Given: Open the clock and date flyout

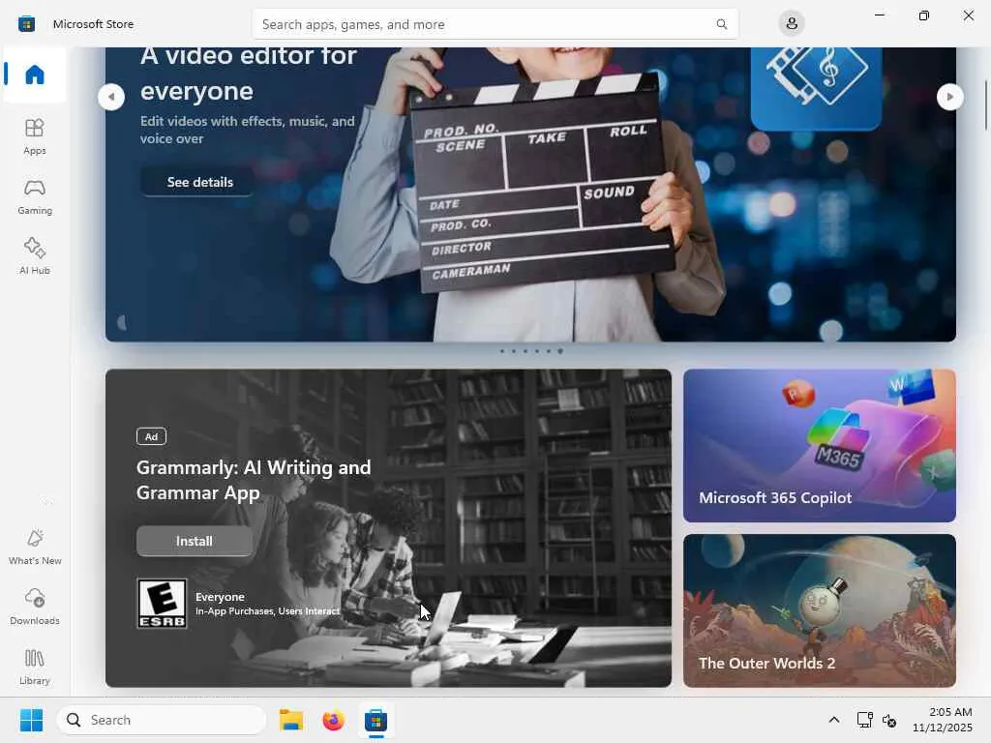Looking at the screenshot, I should [x=943, y=720].
